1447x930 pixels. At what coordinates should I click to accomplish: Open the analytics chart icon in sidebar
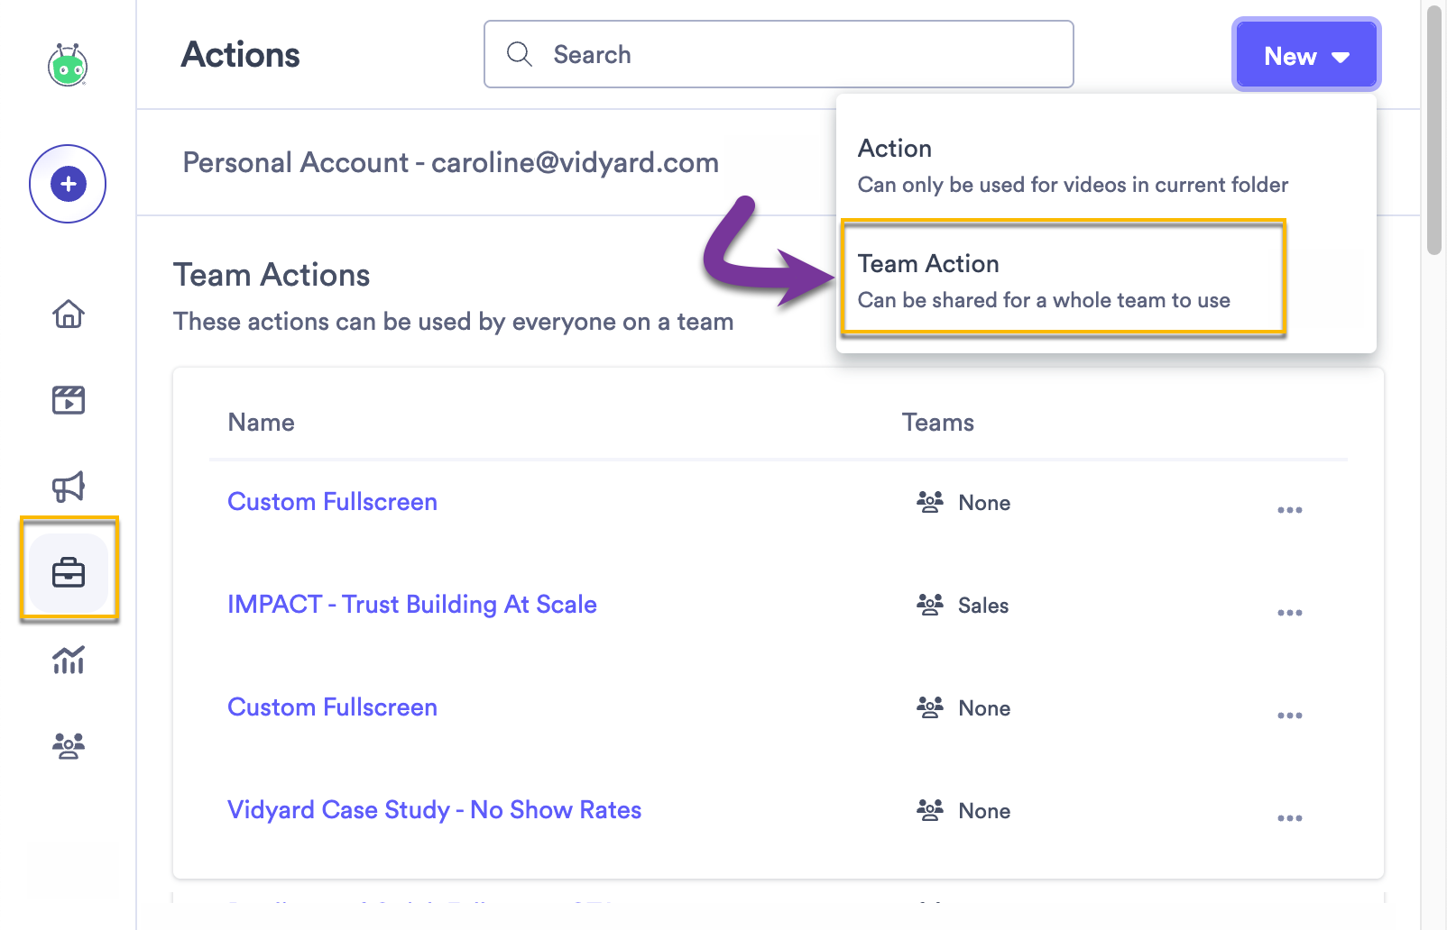[x=68, y=661]
